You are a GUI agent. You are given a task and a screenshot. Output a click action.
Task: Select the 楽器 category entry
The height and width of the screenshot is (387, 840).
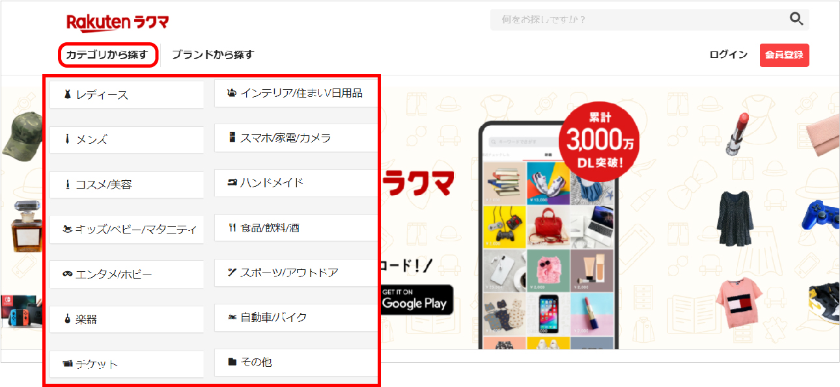127,319
